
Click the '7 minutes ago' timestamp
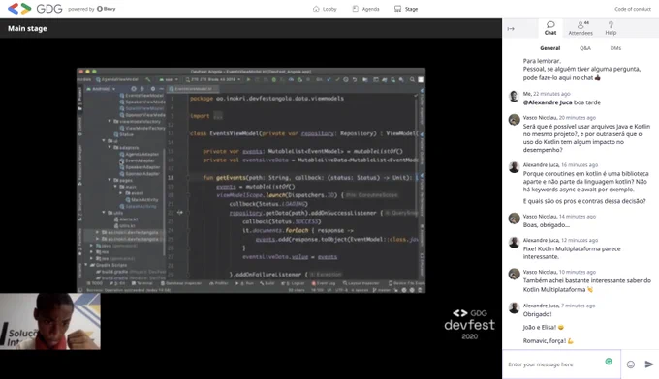tap(579, 306)
